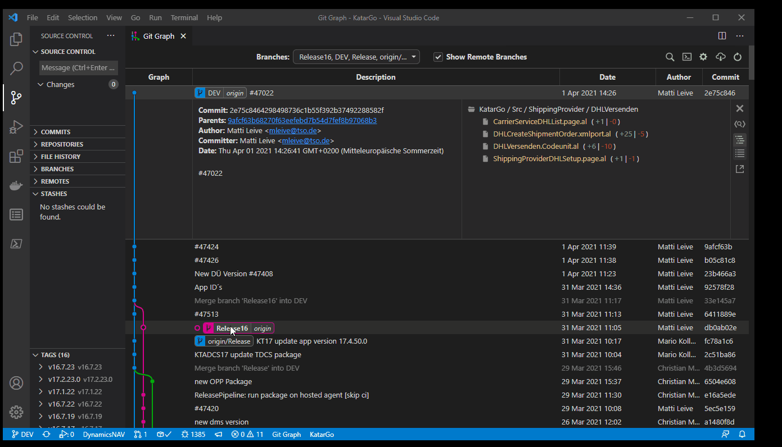Open notifications bell in status bar

coord(742,434)
